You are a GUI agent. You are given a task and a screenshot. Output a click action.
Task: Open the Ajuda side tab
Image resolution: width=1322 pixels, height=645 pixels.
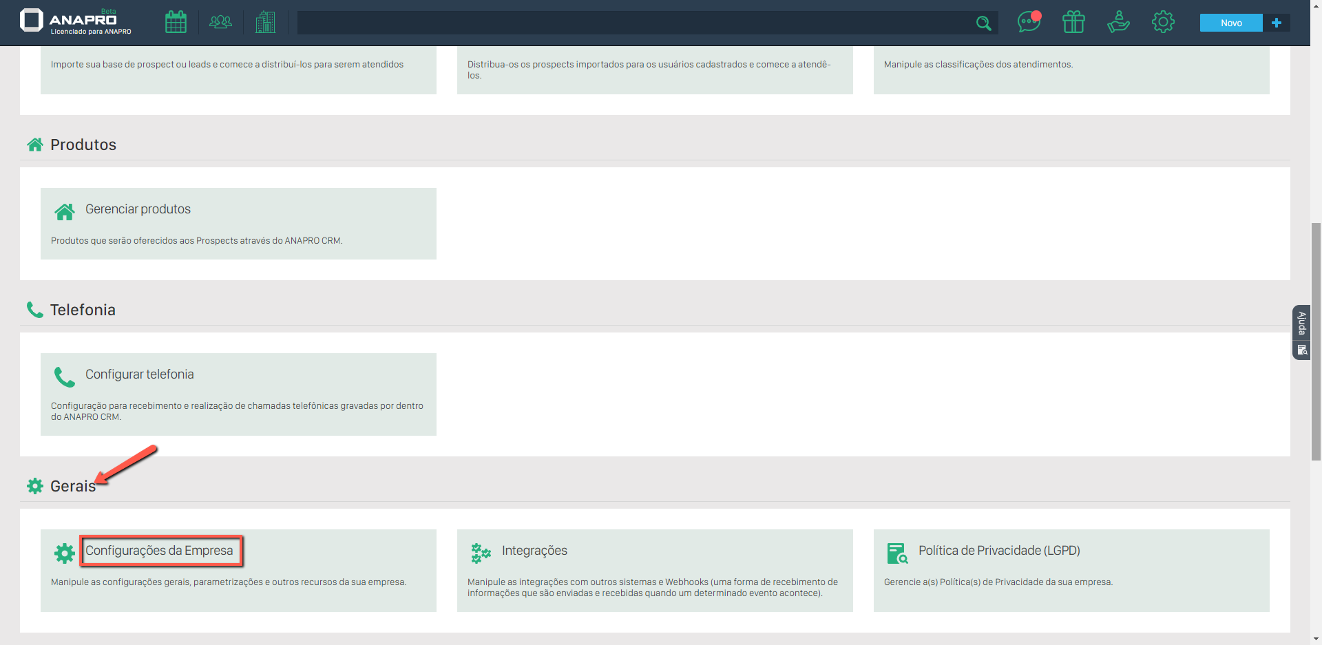(1301, 323)
